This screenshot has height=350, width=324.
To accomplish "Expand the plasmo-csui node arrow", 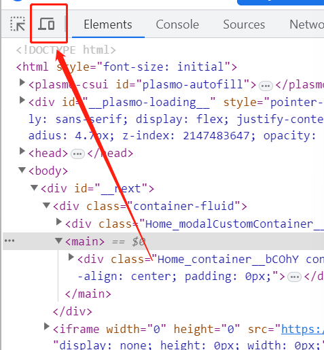I will [22, 83].
